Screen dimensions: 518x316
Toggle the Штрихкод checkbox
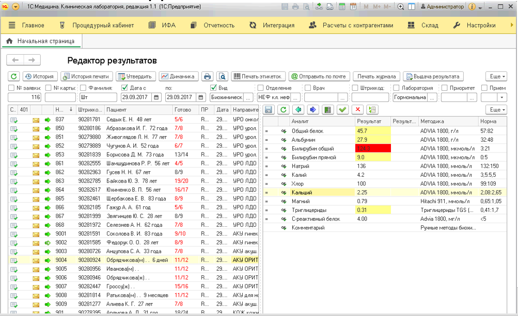tap(355, 88)
